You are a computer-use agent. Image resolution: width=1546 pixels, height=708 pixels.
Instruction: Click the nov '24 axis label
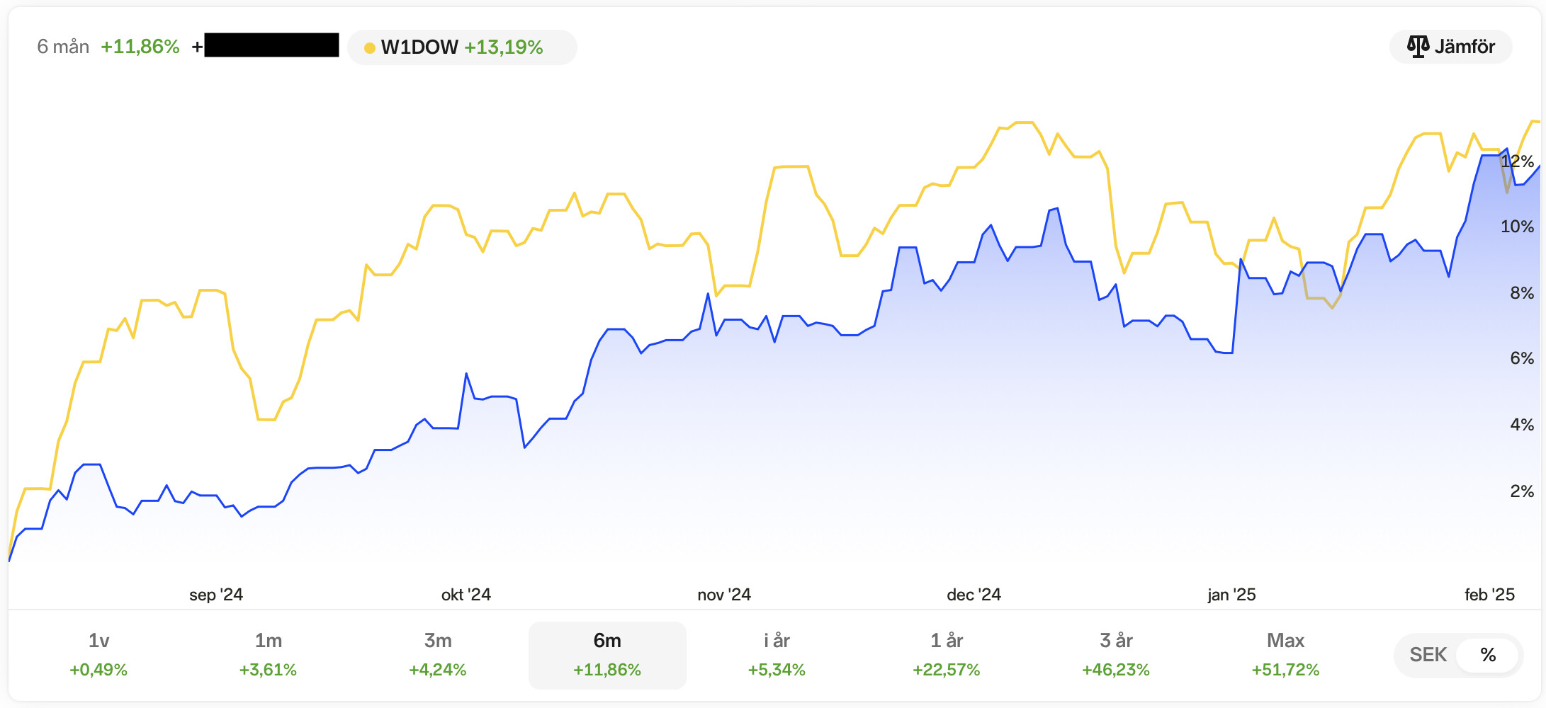pyautogui.click(x=724, y=595)
